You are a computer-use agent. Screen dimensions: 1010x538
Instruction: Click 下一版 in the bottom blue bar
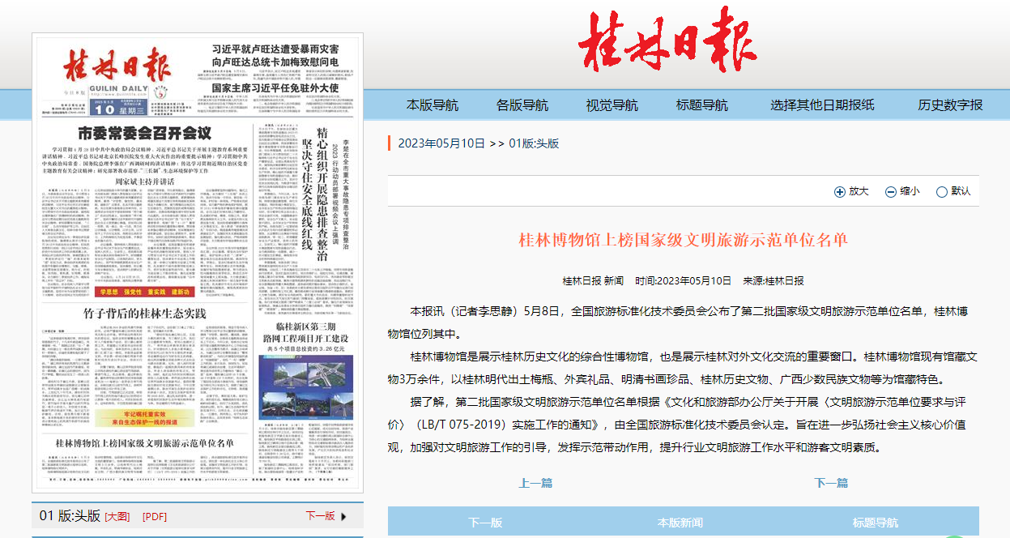[x=486, y=523]
